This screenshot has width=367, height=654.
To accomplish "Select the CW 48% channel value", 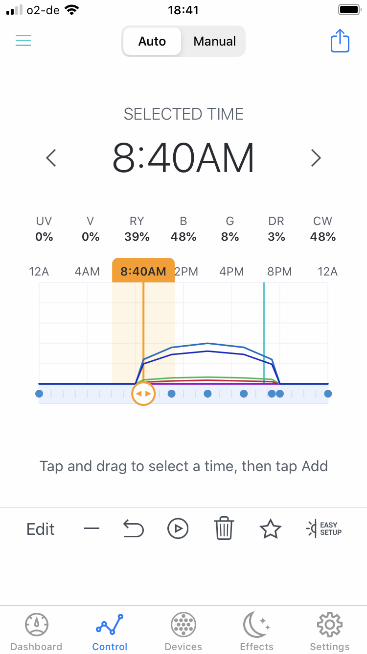I will (x=323, y=229).
